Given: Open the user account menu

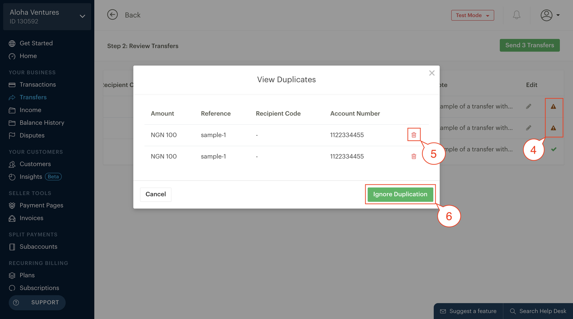Looking at the screenshot, I should tap(550, 15).
